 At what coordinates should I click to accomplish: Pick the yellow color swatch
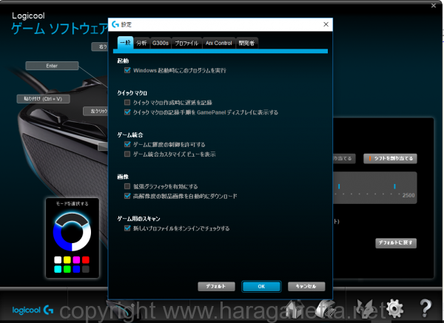(x=67, y=260)
